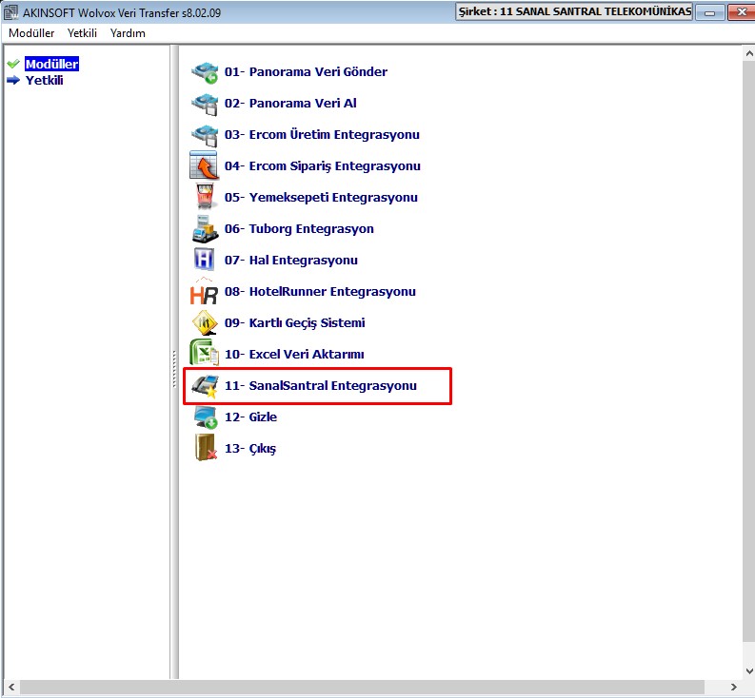Open 10- Excel Veri Aktarımı link
The height and width of the screenshot is (698, 755).
[x=294, y=354]
